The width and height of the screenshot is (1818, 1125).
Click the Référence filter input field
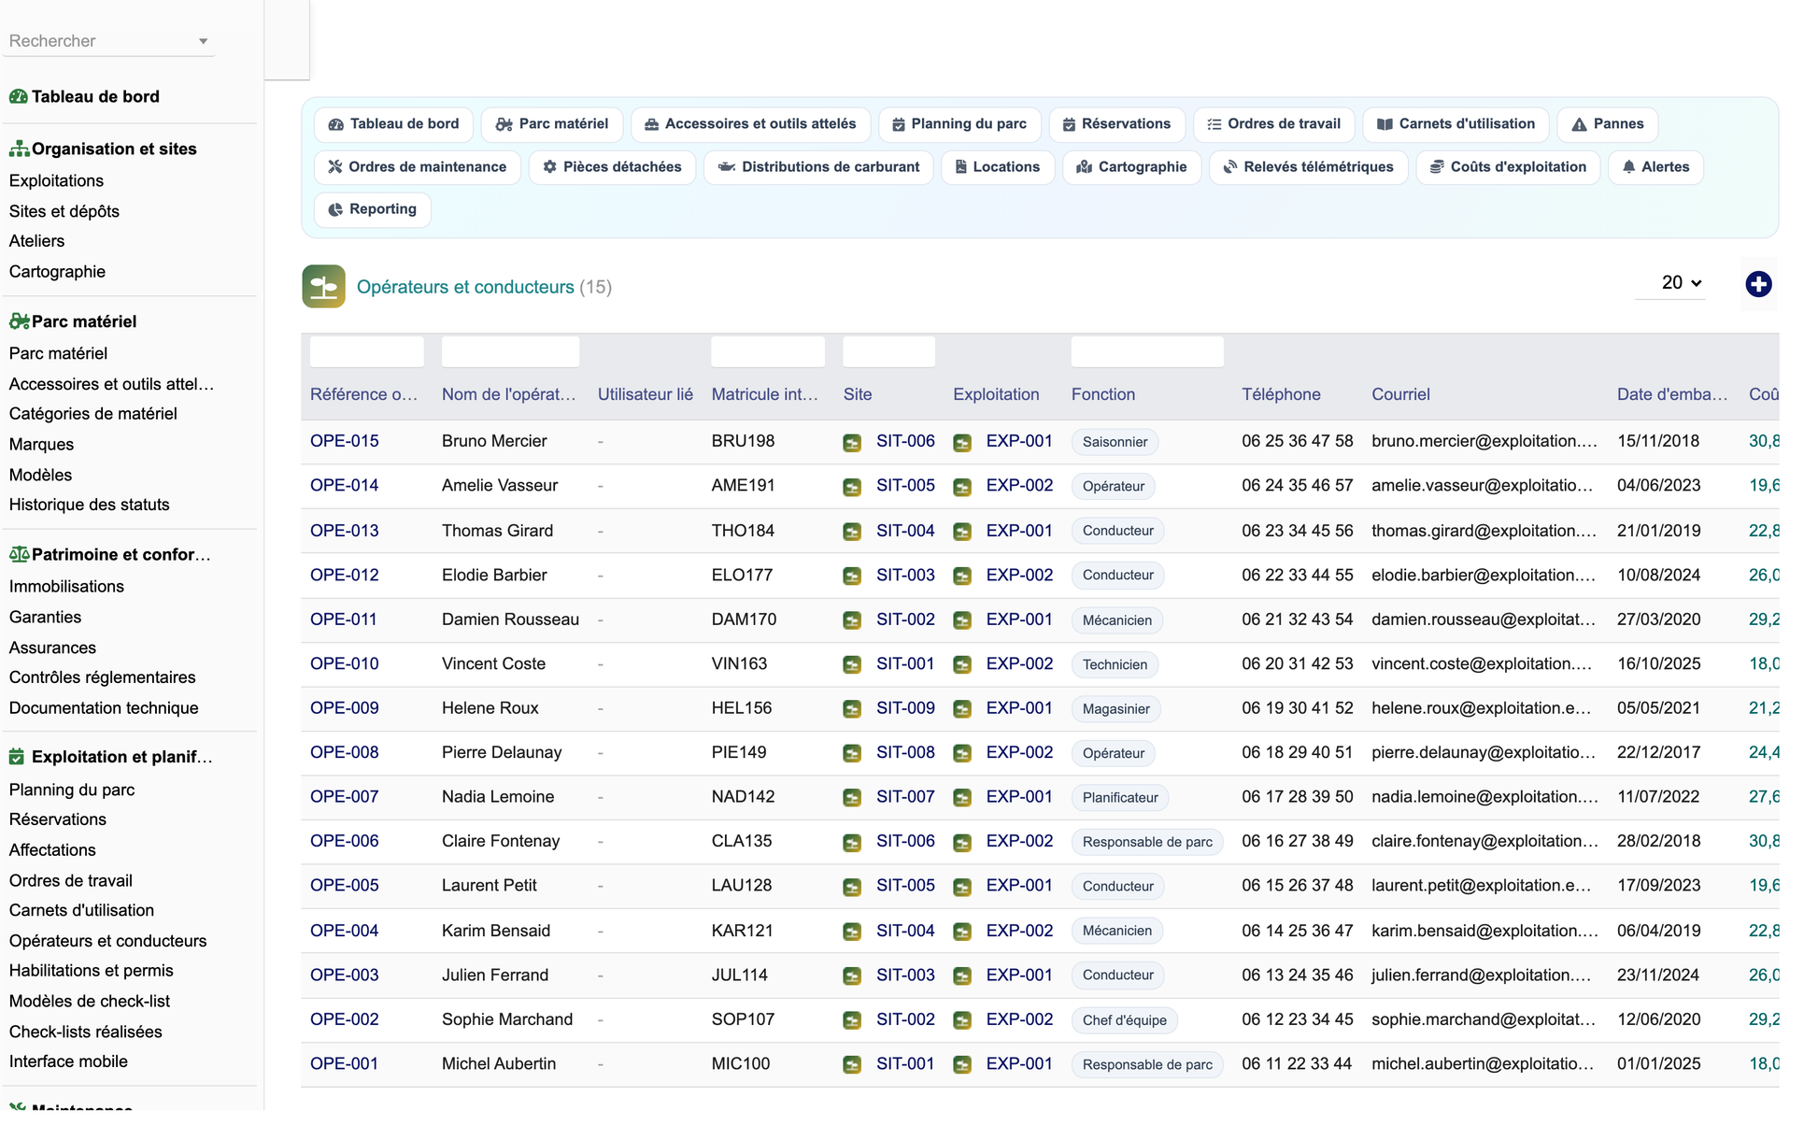tap(366, 352)
